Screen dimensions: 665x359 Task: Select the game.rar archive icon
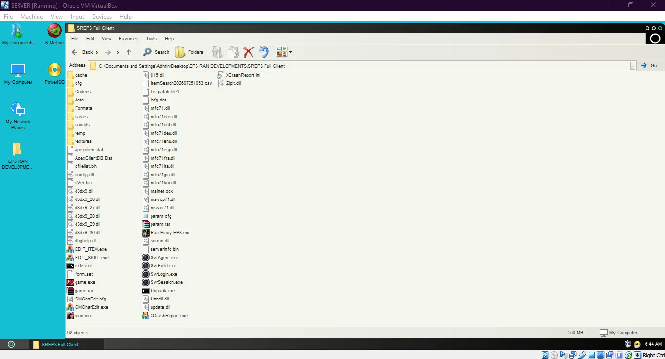70,291
